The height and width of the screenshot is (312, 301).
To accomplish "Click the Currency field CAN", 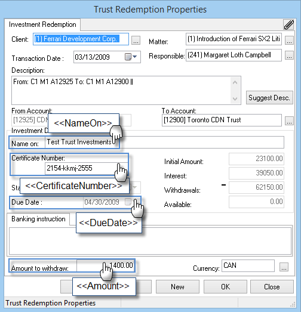I will point(248,265).
